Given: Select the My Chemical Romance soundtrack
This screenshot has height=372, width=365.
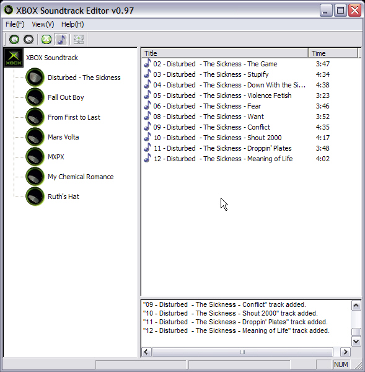Looking at the screenshot, I should tap(81, 177).
